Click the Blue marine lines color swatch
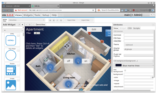Image resolution: width=157 pixels, height=94 pixels. coord(119,65)
